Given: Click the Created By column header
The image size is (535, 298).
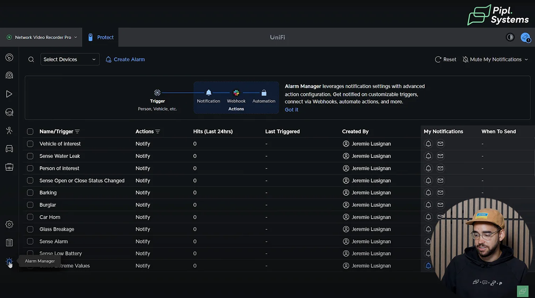Looking at the screenshot, I should (355, 132).
